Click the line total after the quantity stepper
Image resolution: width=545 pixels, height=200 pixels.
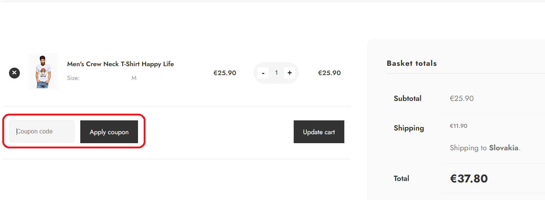329,73
